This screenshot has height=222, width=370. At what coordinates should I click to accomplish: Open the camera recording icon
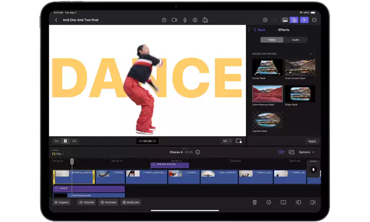174,20
